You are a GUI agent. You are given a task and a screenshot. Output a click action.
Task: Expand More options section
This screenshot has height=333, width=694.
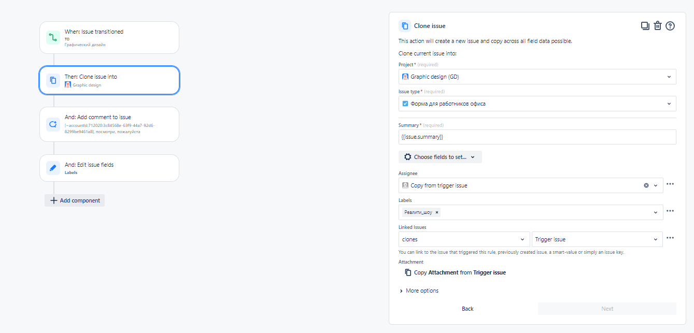[x=419, y=291]
